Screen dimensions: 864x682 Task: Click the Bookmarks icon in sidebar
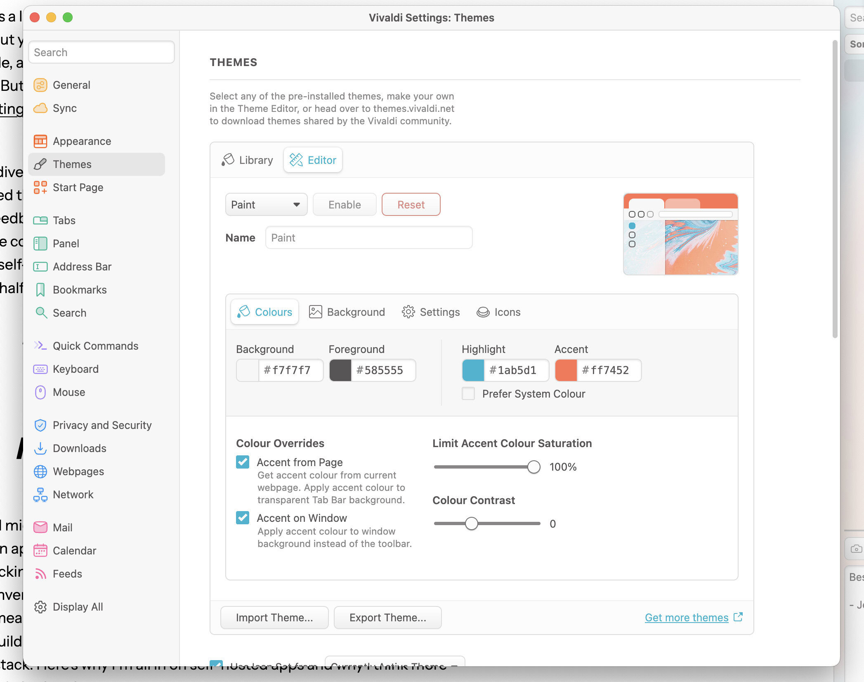tap(40, 290)
